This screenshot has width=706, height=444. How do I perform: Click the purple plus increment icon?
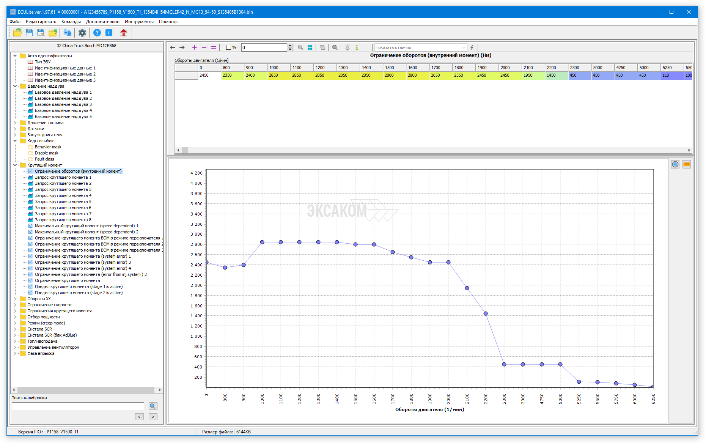tap(195, 47)
